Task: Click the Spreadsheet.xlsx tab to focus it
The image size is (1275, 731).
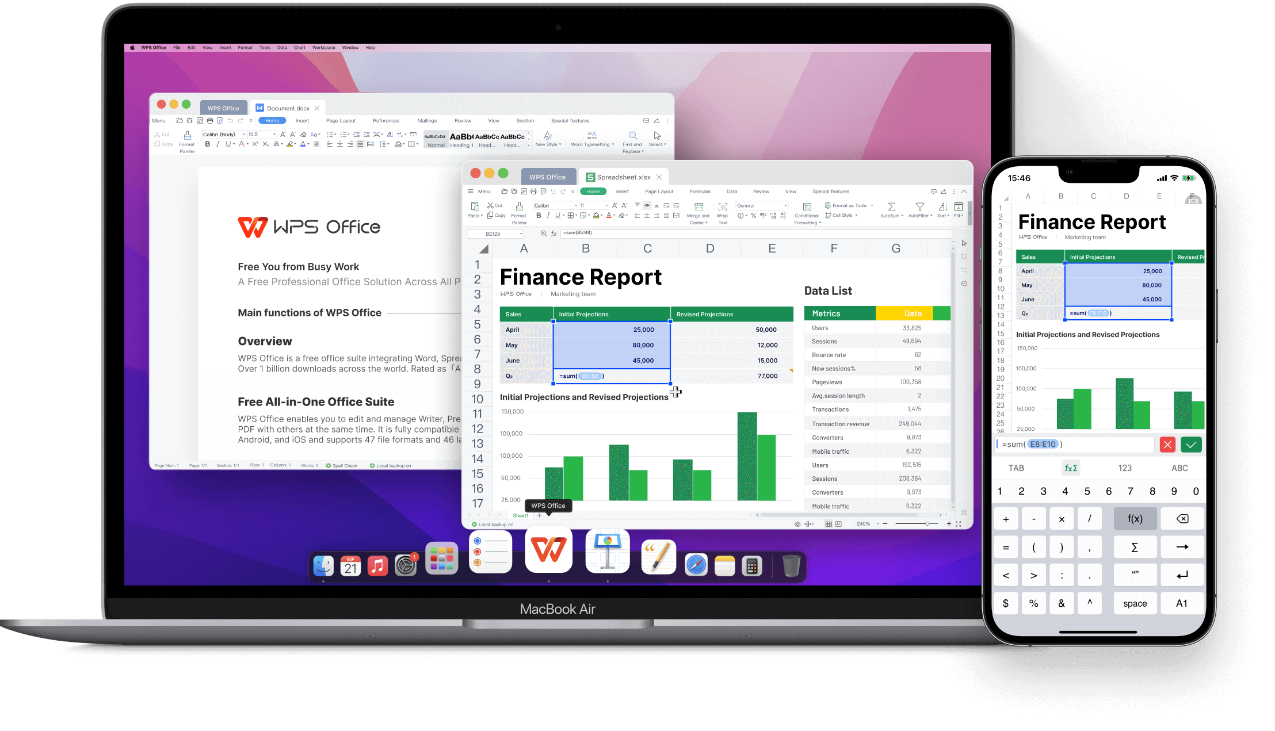Action: pyautogui.click(x=621, y=176)
